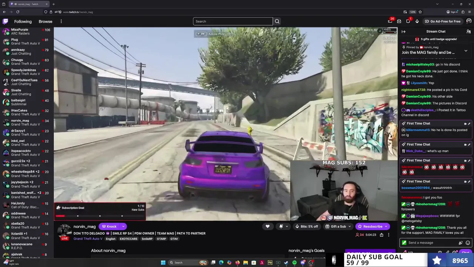Open MissPurple channel in sidebar

27,32
